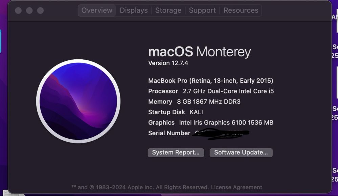Click the Serial Number label
The width and height of the screenshot is (338, 196).
pos(169,133)
